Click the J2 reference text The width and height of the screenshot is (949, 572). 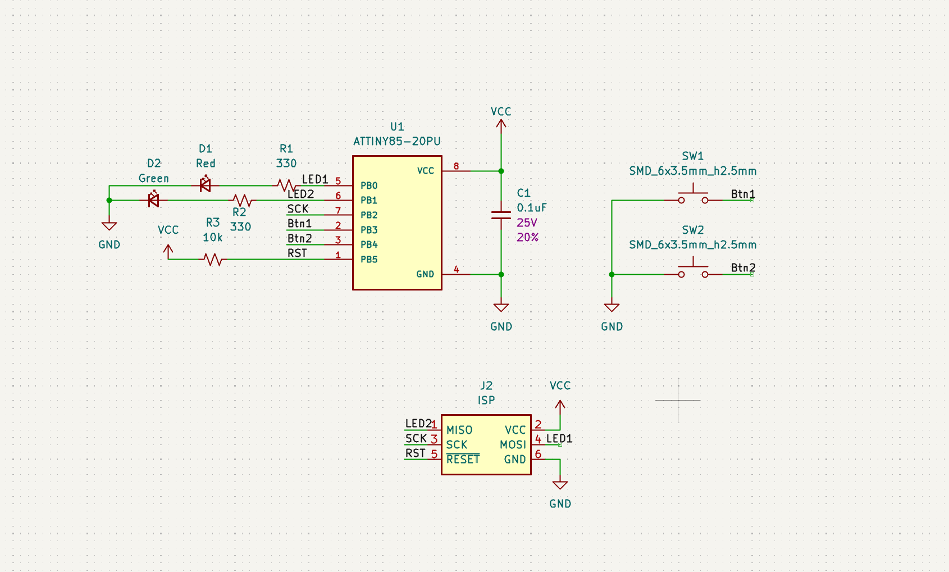tap(486, 385)
